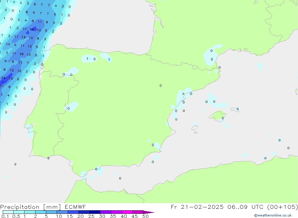Click the 25–30 mm navy legend swatch
The height and width of the screenshot is (218, 298).
95,212
